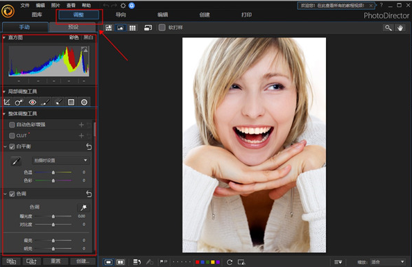Show before/after compare view

(121, 262)
